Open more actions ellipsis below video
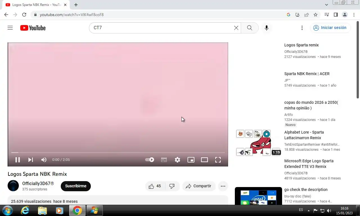This screenshot has height=216, width=360. 223,186
